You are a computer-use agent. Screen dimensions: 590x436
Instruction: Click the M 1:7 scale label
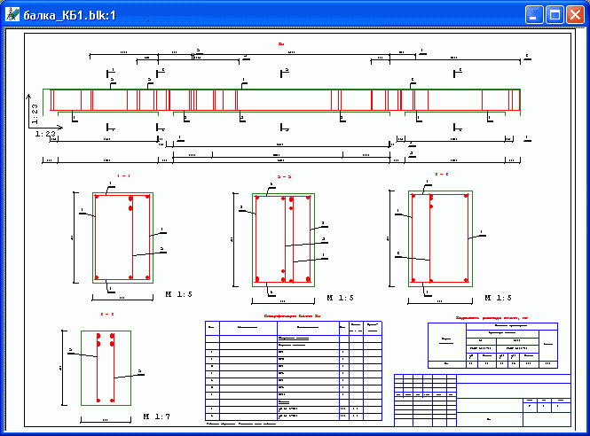coord(158,416)
